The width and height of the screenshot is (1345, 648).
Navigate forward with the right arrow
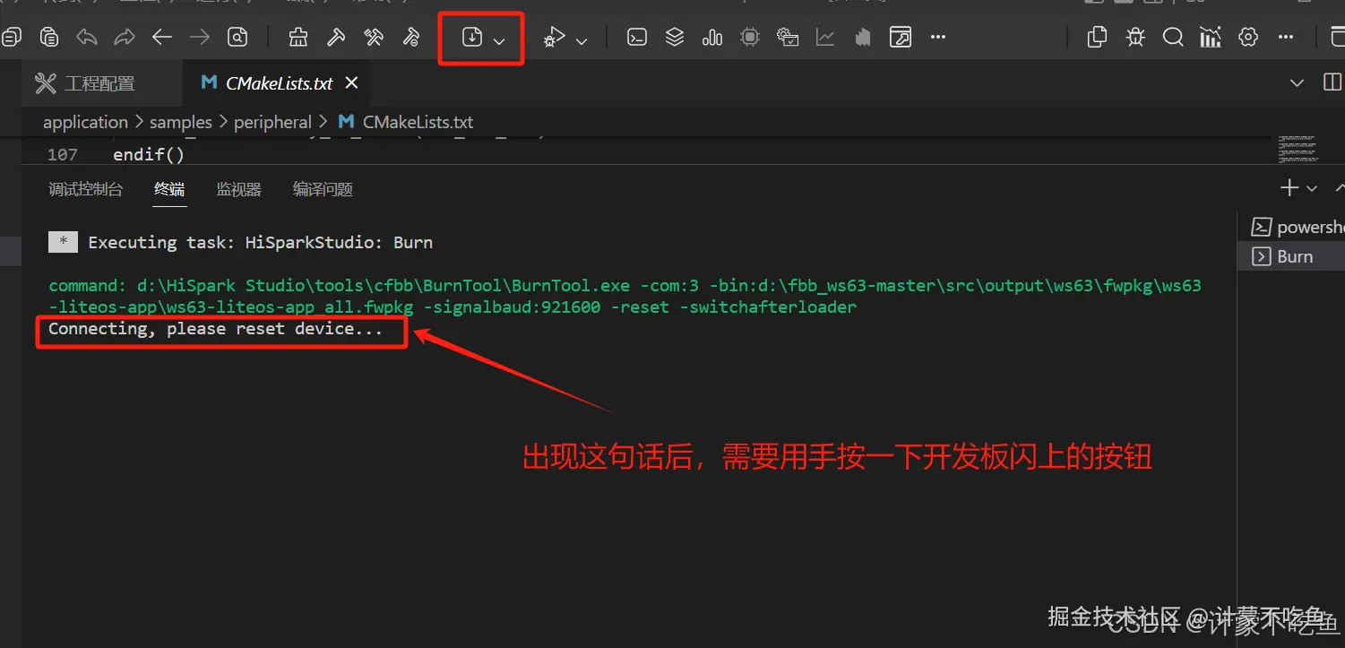click(x=200, y=37)
